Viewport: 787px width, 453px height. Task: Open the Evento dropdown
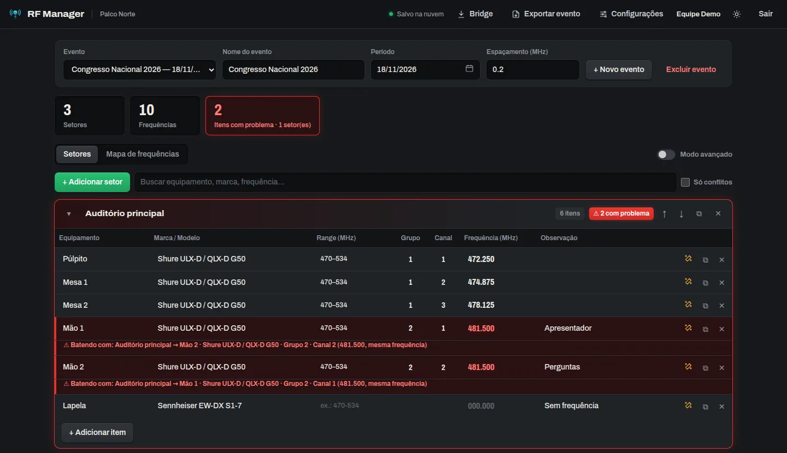tap(140, 70)
